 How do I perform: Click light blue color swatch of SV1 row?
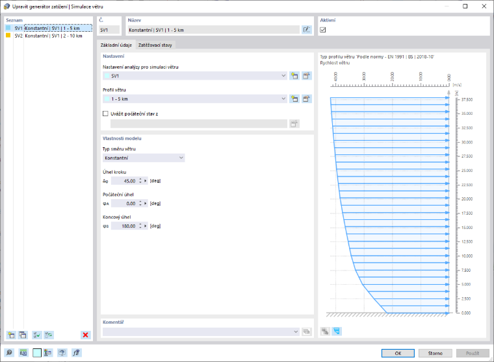click(8, 28)
